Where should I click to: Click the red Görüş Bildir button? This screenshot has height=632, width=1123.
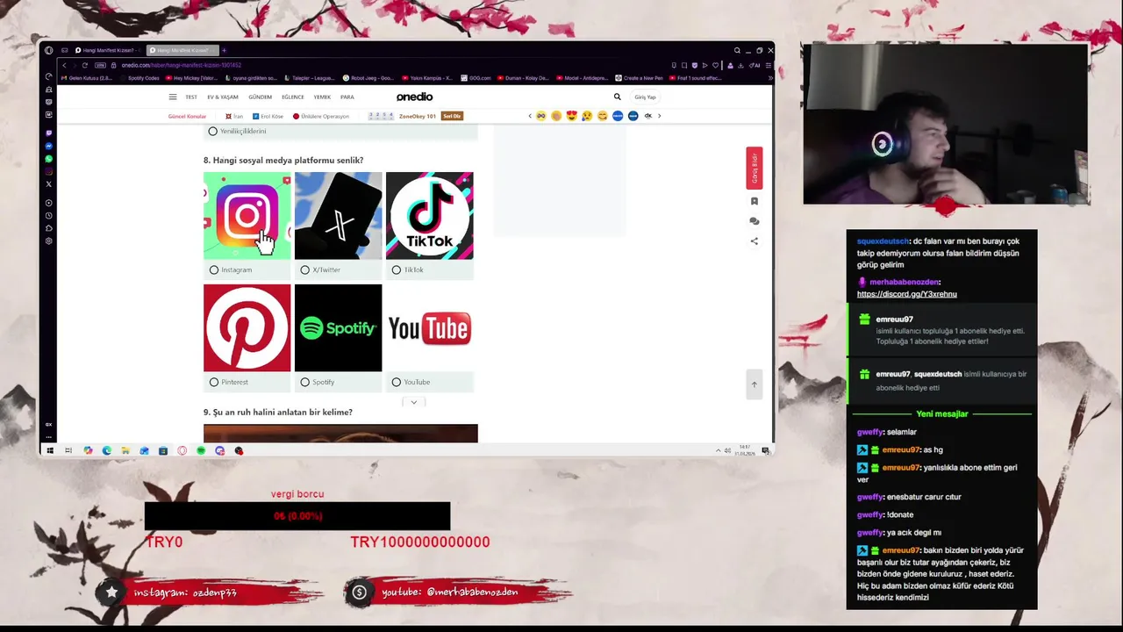tap(754, 168)
